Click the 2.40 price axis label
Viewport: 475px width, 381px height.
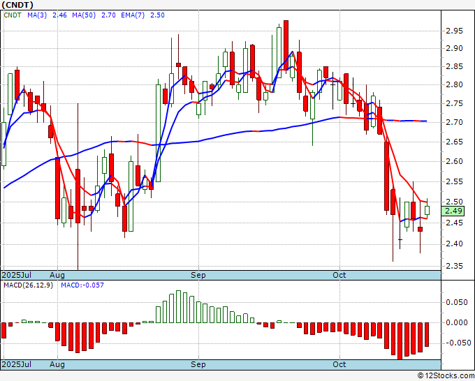454,244
